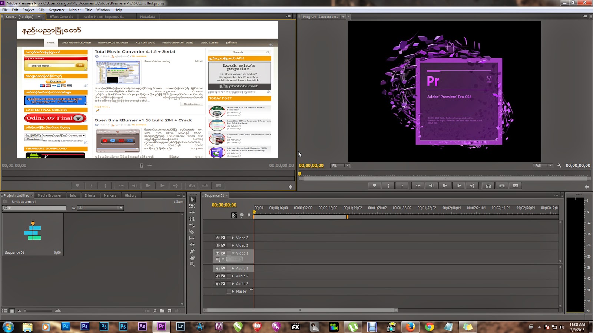Viewport: 593px width, 333px height.
Task: Select the Zoom tool
Action: pos(192,264)
